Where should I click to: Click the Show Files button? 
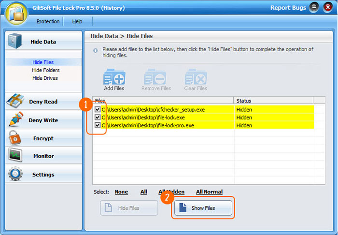tap(203, 208)
